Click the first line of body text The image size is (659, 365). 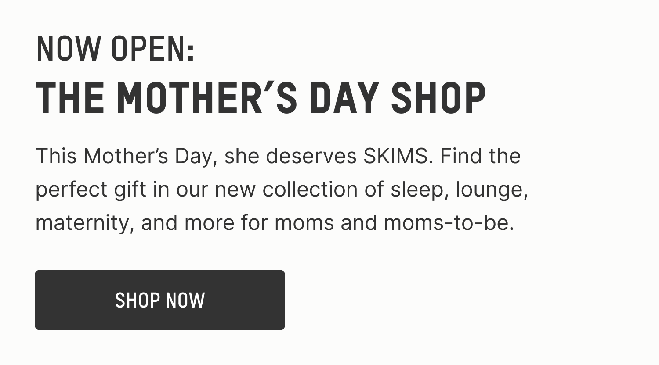point(278,155)
